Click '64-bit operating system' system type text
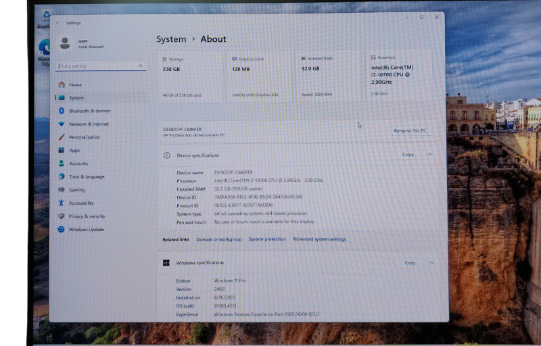 point(260,214)
